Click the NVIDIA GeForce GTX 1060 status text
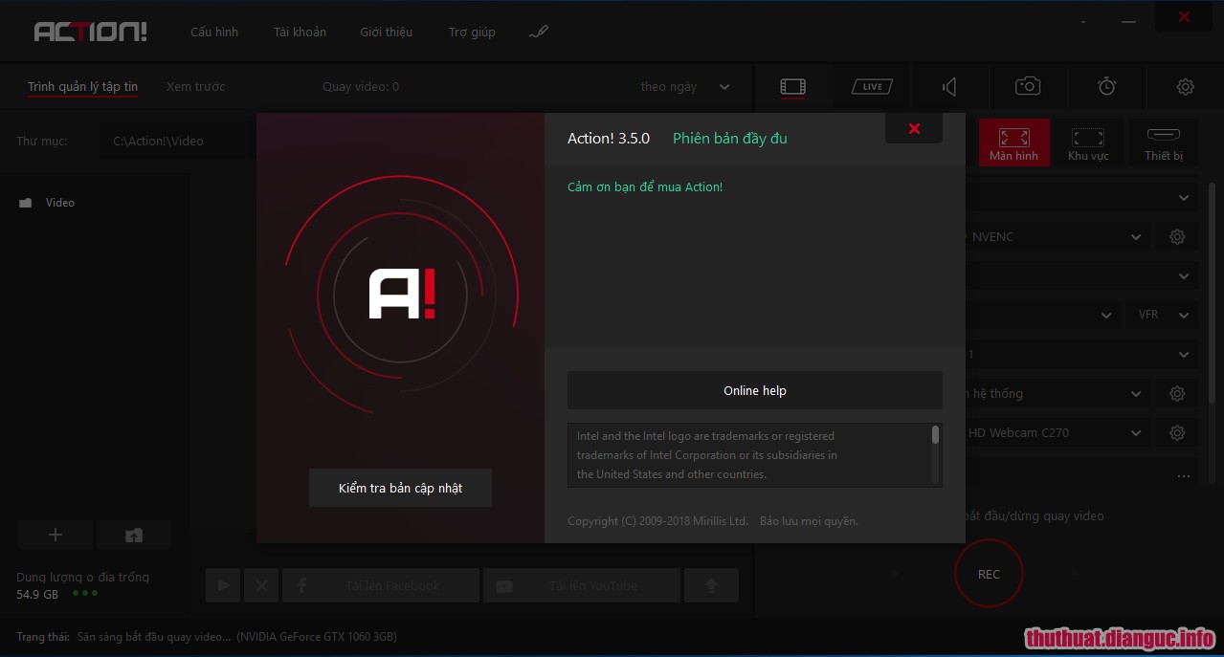 (x=317, y=636)
